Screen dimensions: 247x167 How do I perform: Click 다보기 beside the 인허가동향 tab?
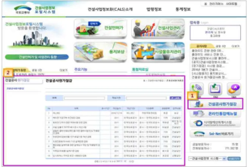click(x=64, y=70)
